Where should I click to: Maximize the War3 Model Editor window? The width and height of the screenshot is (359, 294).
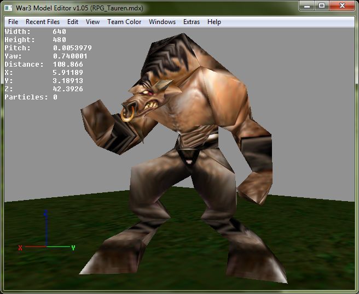point(322,5)
